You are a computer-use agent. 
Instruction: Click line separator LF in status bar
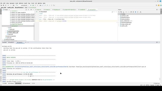pyautogui.click(x=144, y=85)
